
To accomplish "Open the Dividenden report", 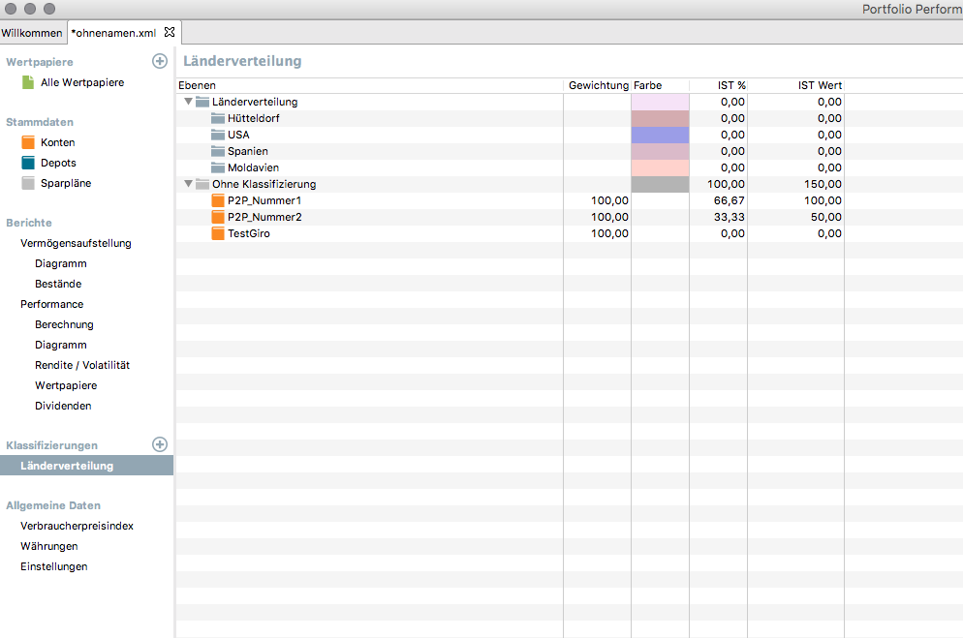I will click(x=63, y=406).
